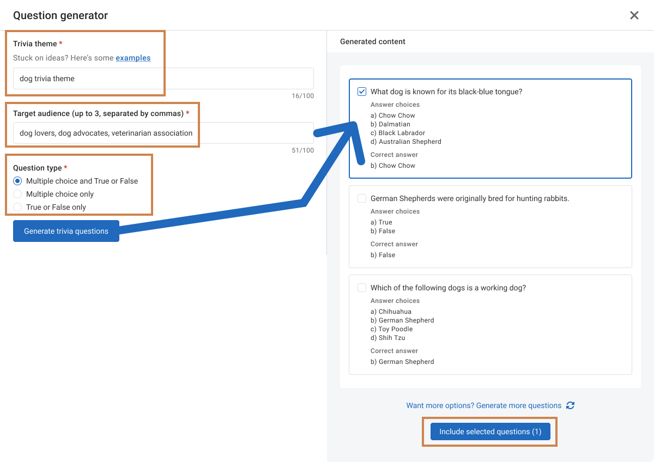The image size is (654, 462).
Task: Click the Generated content heading
Action: tap(373, 41)
